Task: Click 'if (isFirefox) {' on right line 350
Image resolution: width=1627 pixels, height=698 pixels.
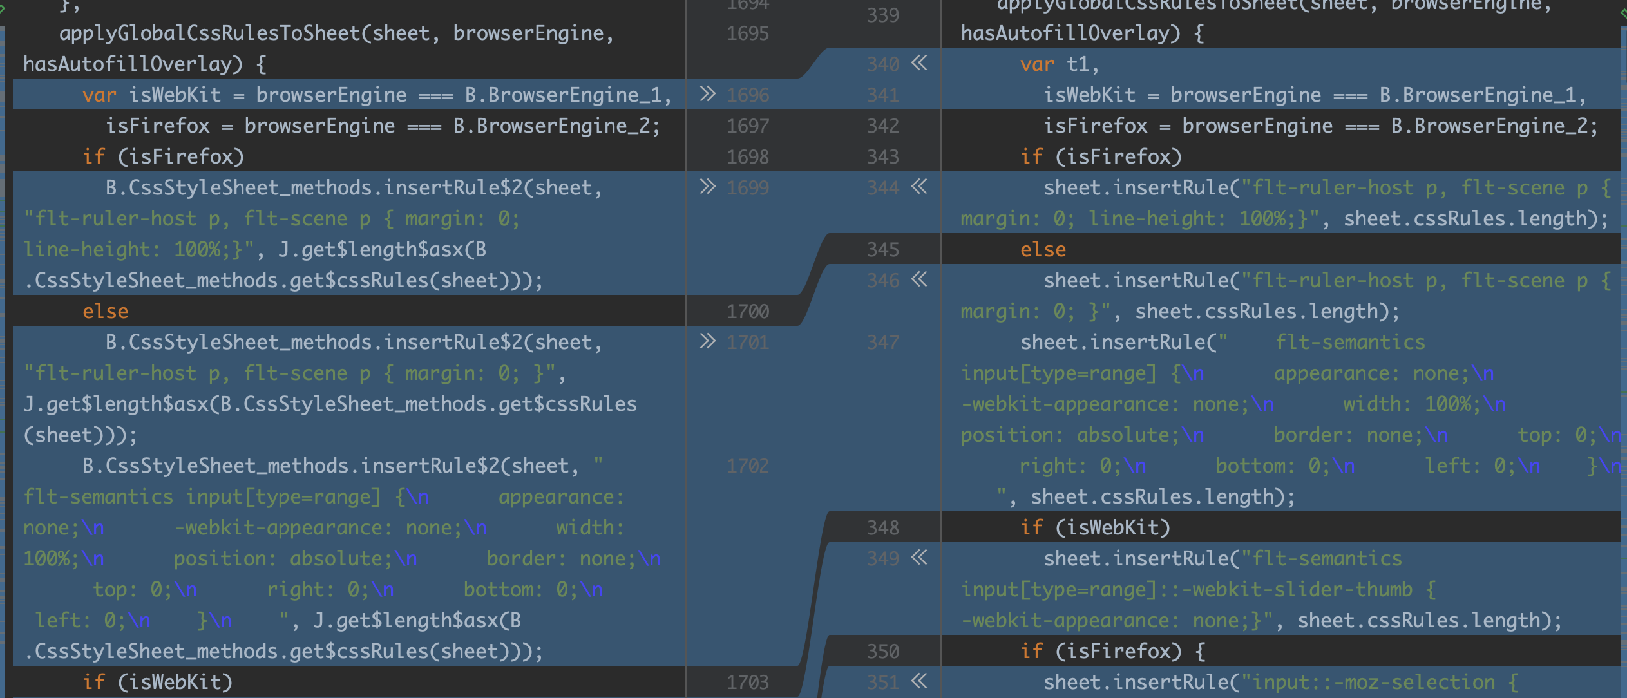Action: coord(1112,651)
